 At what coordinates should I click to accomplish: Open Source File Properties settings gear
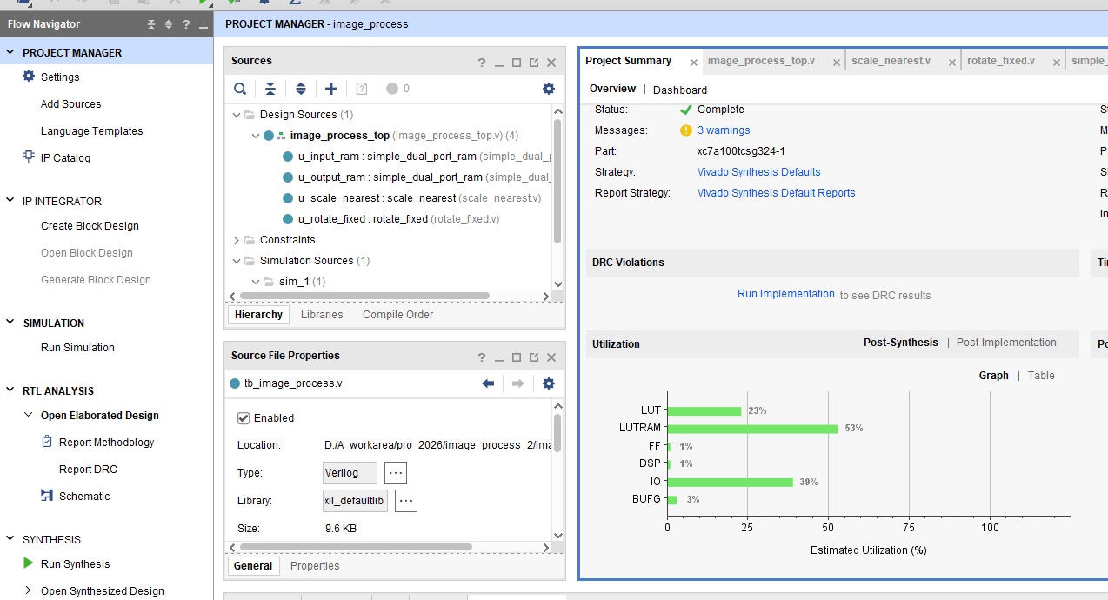[548, 383]
